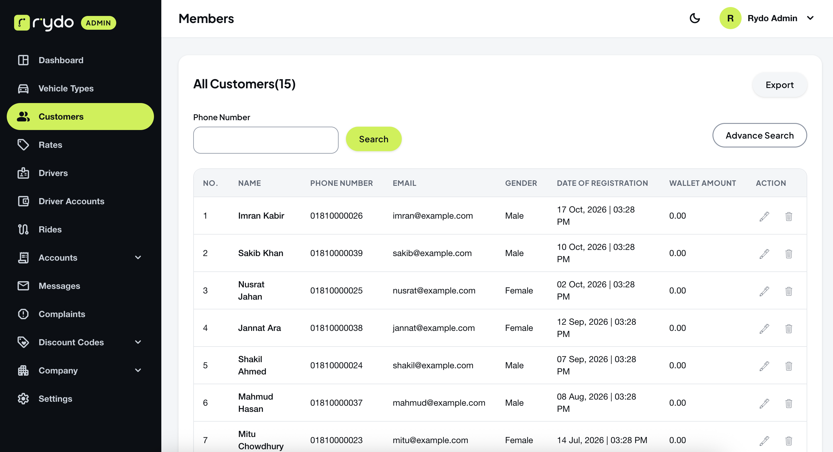Delete Sakib Khan's row via the trash icon

(x=789, y=254)
